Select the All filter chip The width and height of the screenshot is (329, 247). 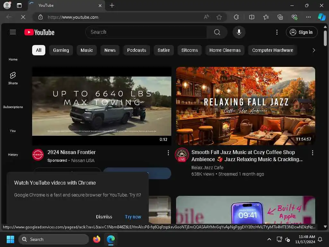(x=39, y=50)
